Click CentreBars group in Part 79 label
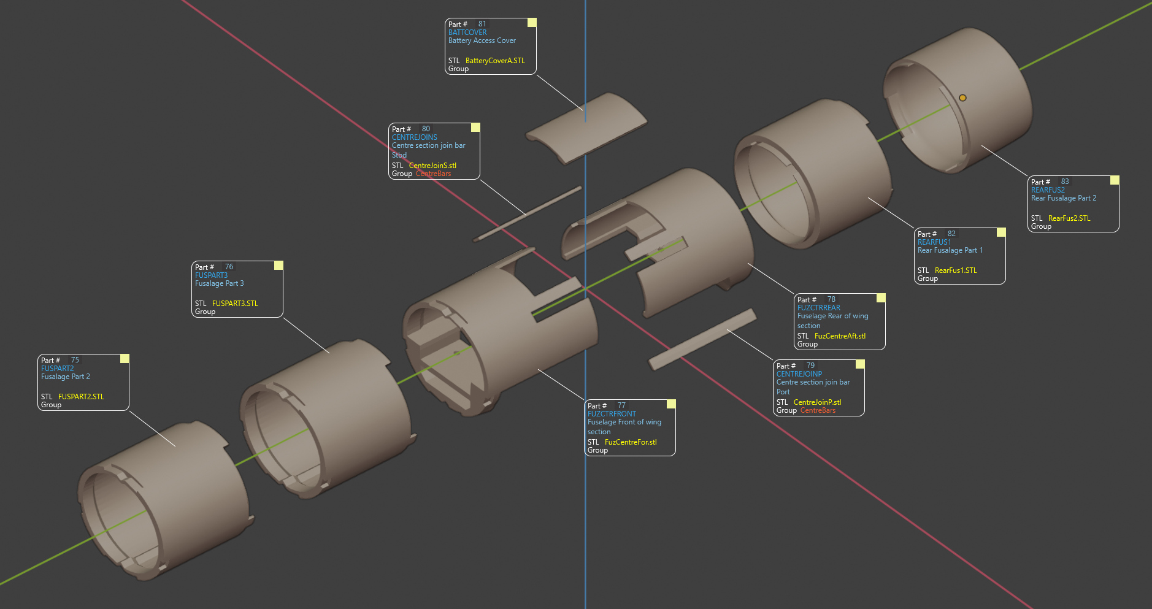The image size is (1152, 609). tap(818, 410)
